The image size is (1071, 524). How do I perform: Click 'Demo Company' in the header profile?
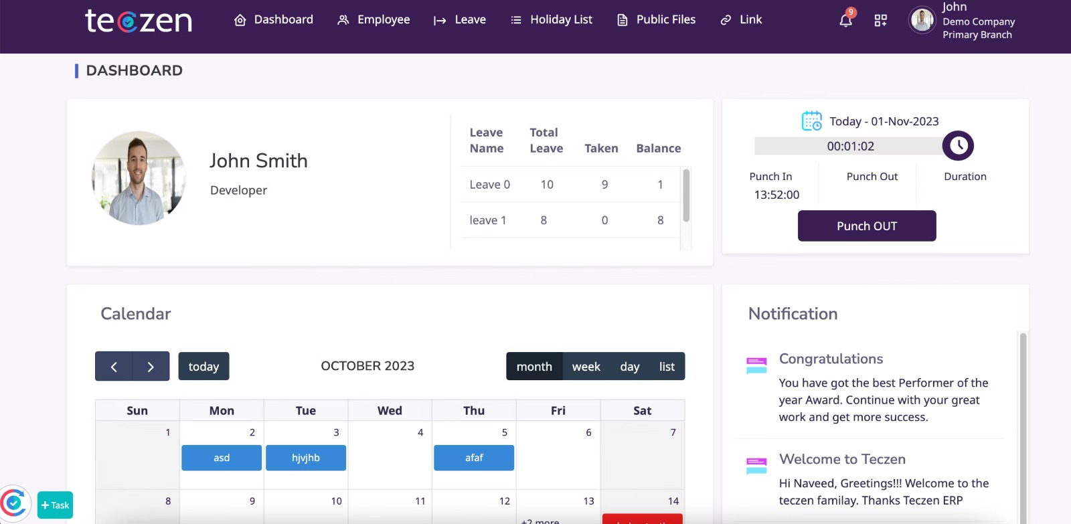coord(979,21)
